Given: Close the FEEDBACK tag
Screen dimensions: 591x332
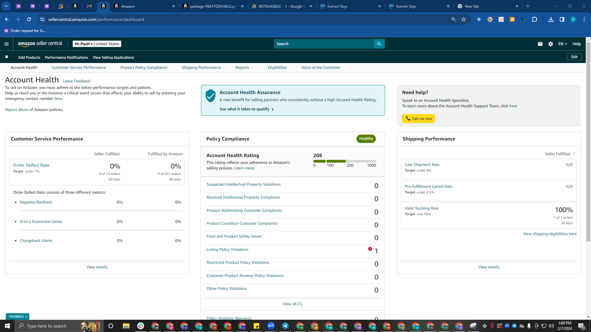Looking at the screenshot, I should pyautogui.click(x=26, y=317).
